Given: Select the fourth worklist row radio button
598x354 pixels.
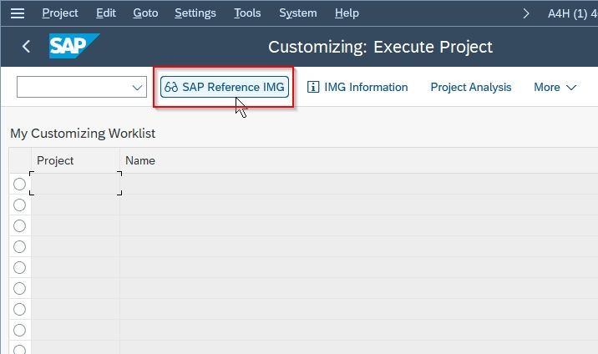Looking at the screenshot, I should [19, 247].
